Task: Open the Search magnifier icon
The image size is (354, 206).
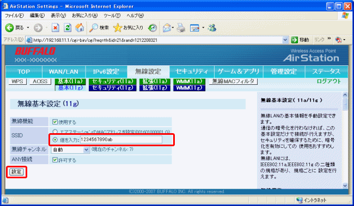Action: [x=93, y=28]
